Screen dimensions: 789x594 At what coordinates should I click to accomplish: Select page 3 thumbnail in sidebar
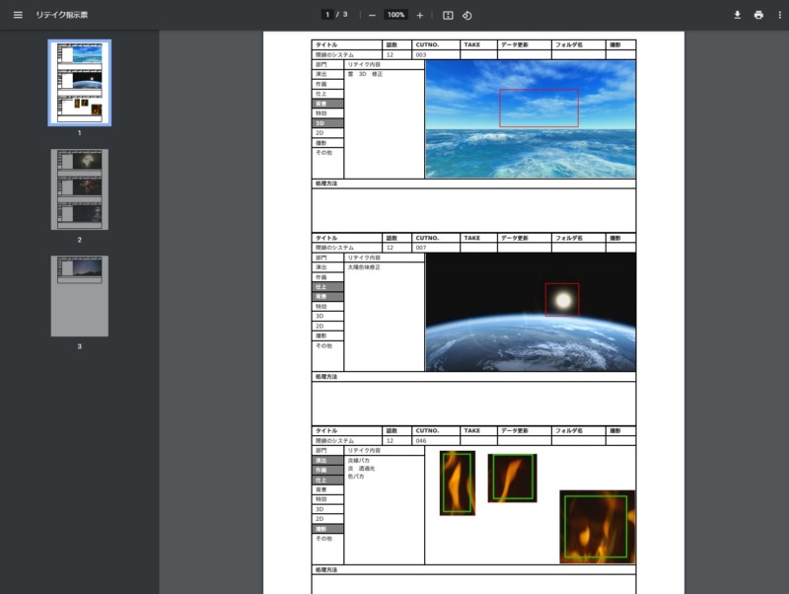tap(80, 296)
